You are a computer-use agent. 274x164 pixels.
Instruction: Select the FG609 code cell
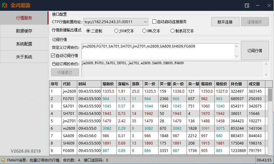tap(69, 150)
